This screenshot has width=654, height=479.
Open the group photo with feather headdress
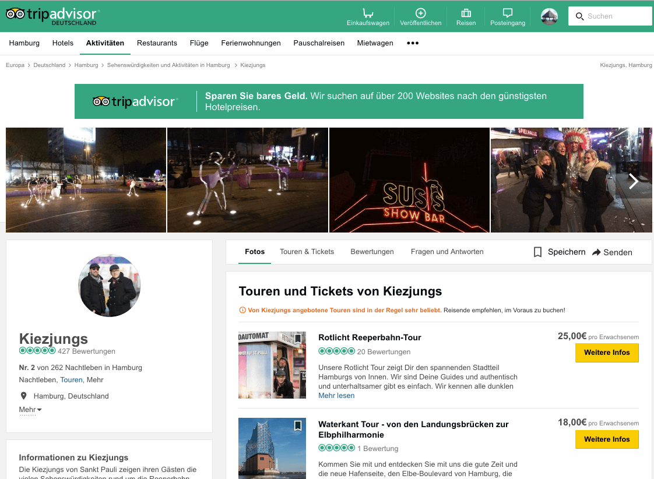(571, 180)
